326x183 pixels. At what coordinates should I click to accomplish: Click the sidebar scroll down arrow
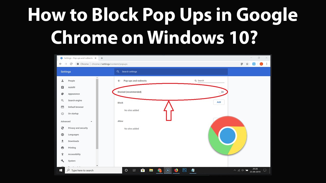coord(97,165)
